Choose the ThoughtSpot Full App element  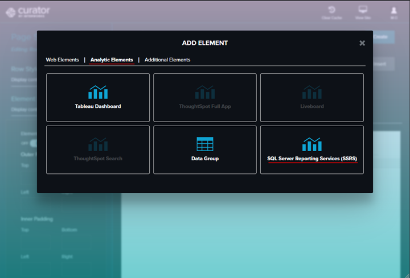coord(205,97)
